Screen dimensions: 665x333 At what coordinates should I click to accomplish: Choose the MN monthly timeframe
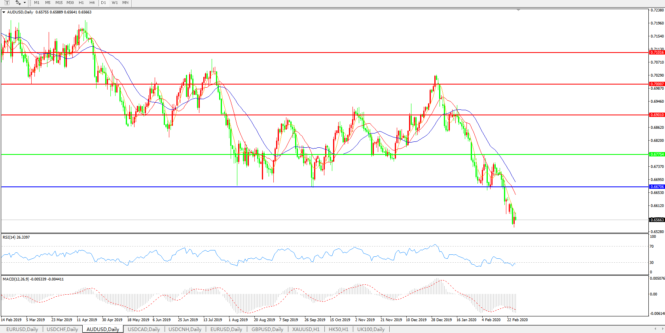click(125, 3)
